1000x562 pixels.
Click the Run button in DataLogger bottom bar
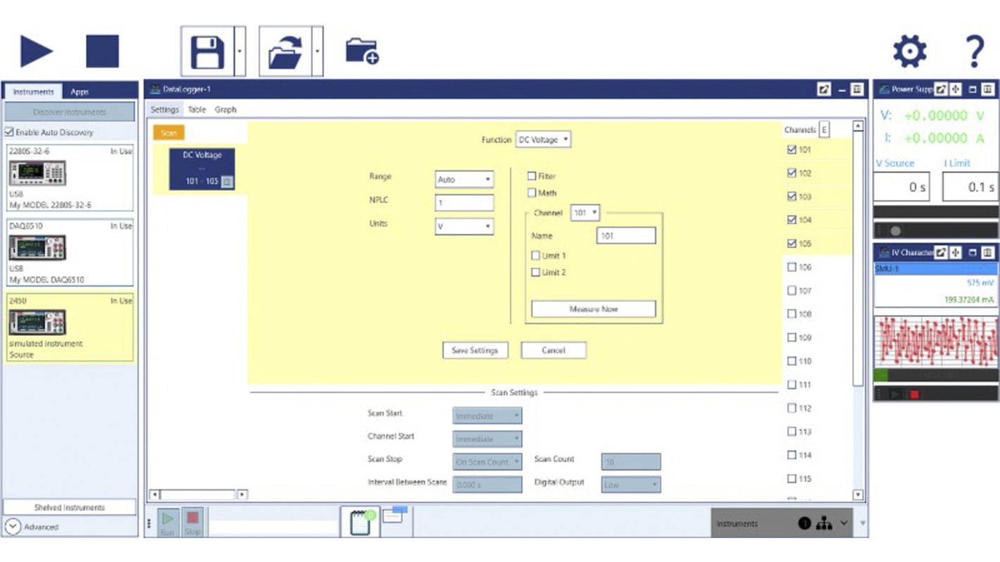(167, 523)
